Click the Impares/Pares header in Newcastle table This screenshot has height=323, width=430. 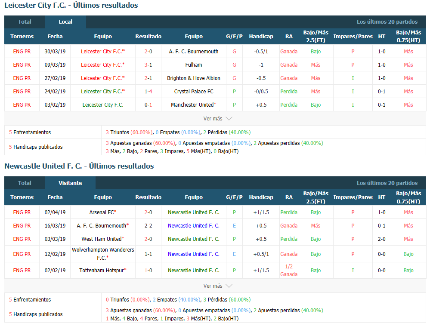coord(353,197)
